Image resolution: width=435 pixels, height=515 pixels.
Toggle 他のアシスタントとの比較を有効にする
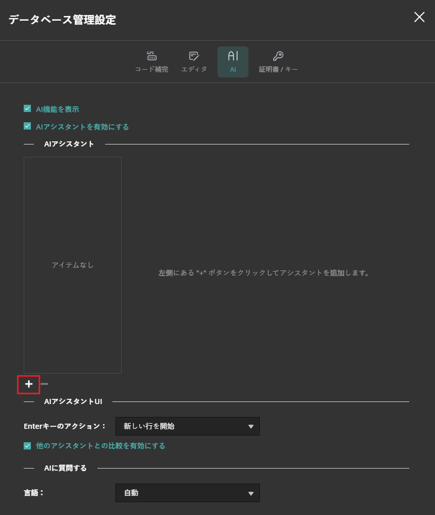point(27,445)
